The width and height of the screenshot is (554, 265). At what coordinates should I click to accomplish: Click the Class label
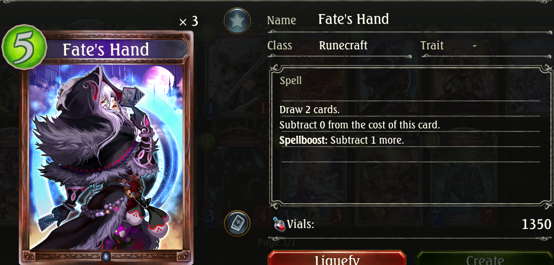(280, 45)
